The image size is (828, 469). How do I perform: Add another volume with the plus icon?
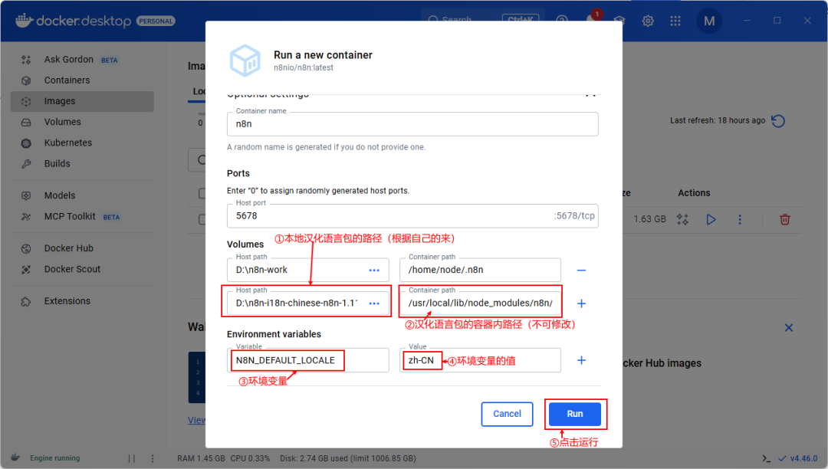click(581, 303)
